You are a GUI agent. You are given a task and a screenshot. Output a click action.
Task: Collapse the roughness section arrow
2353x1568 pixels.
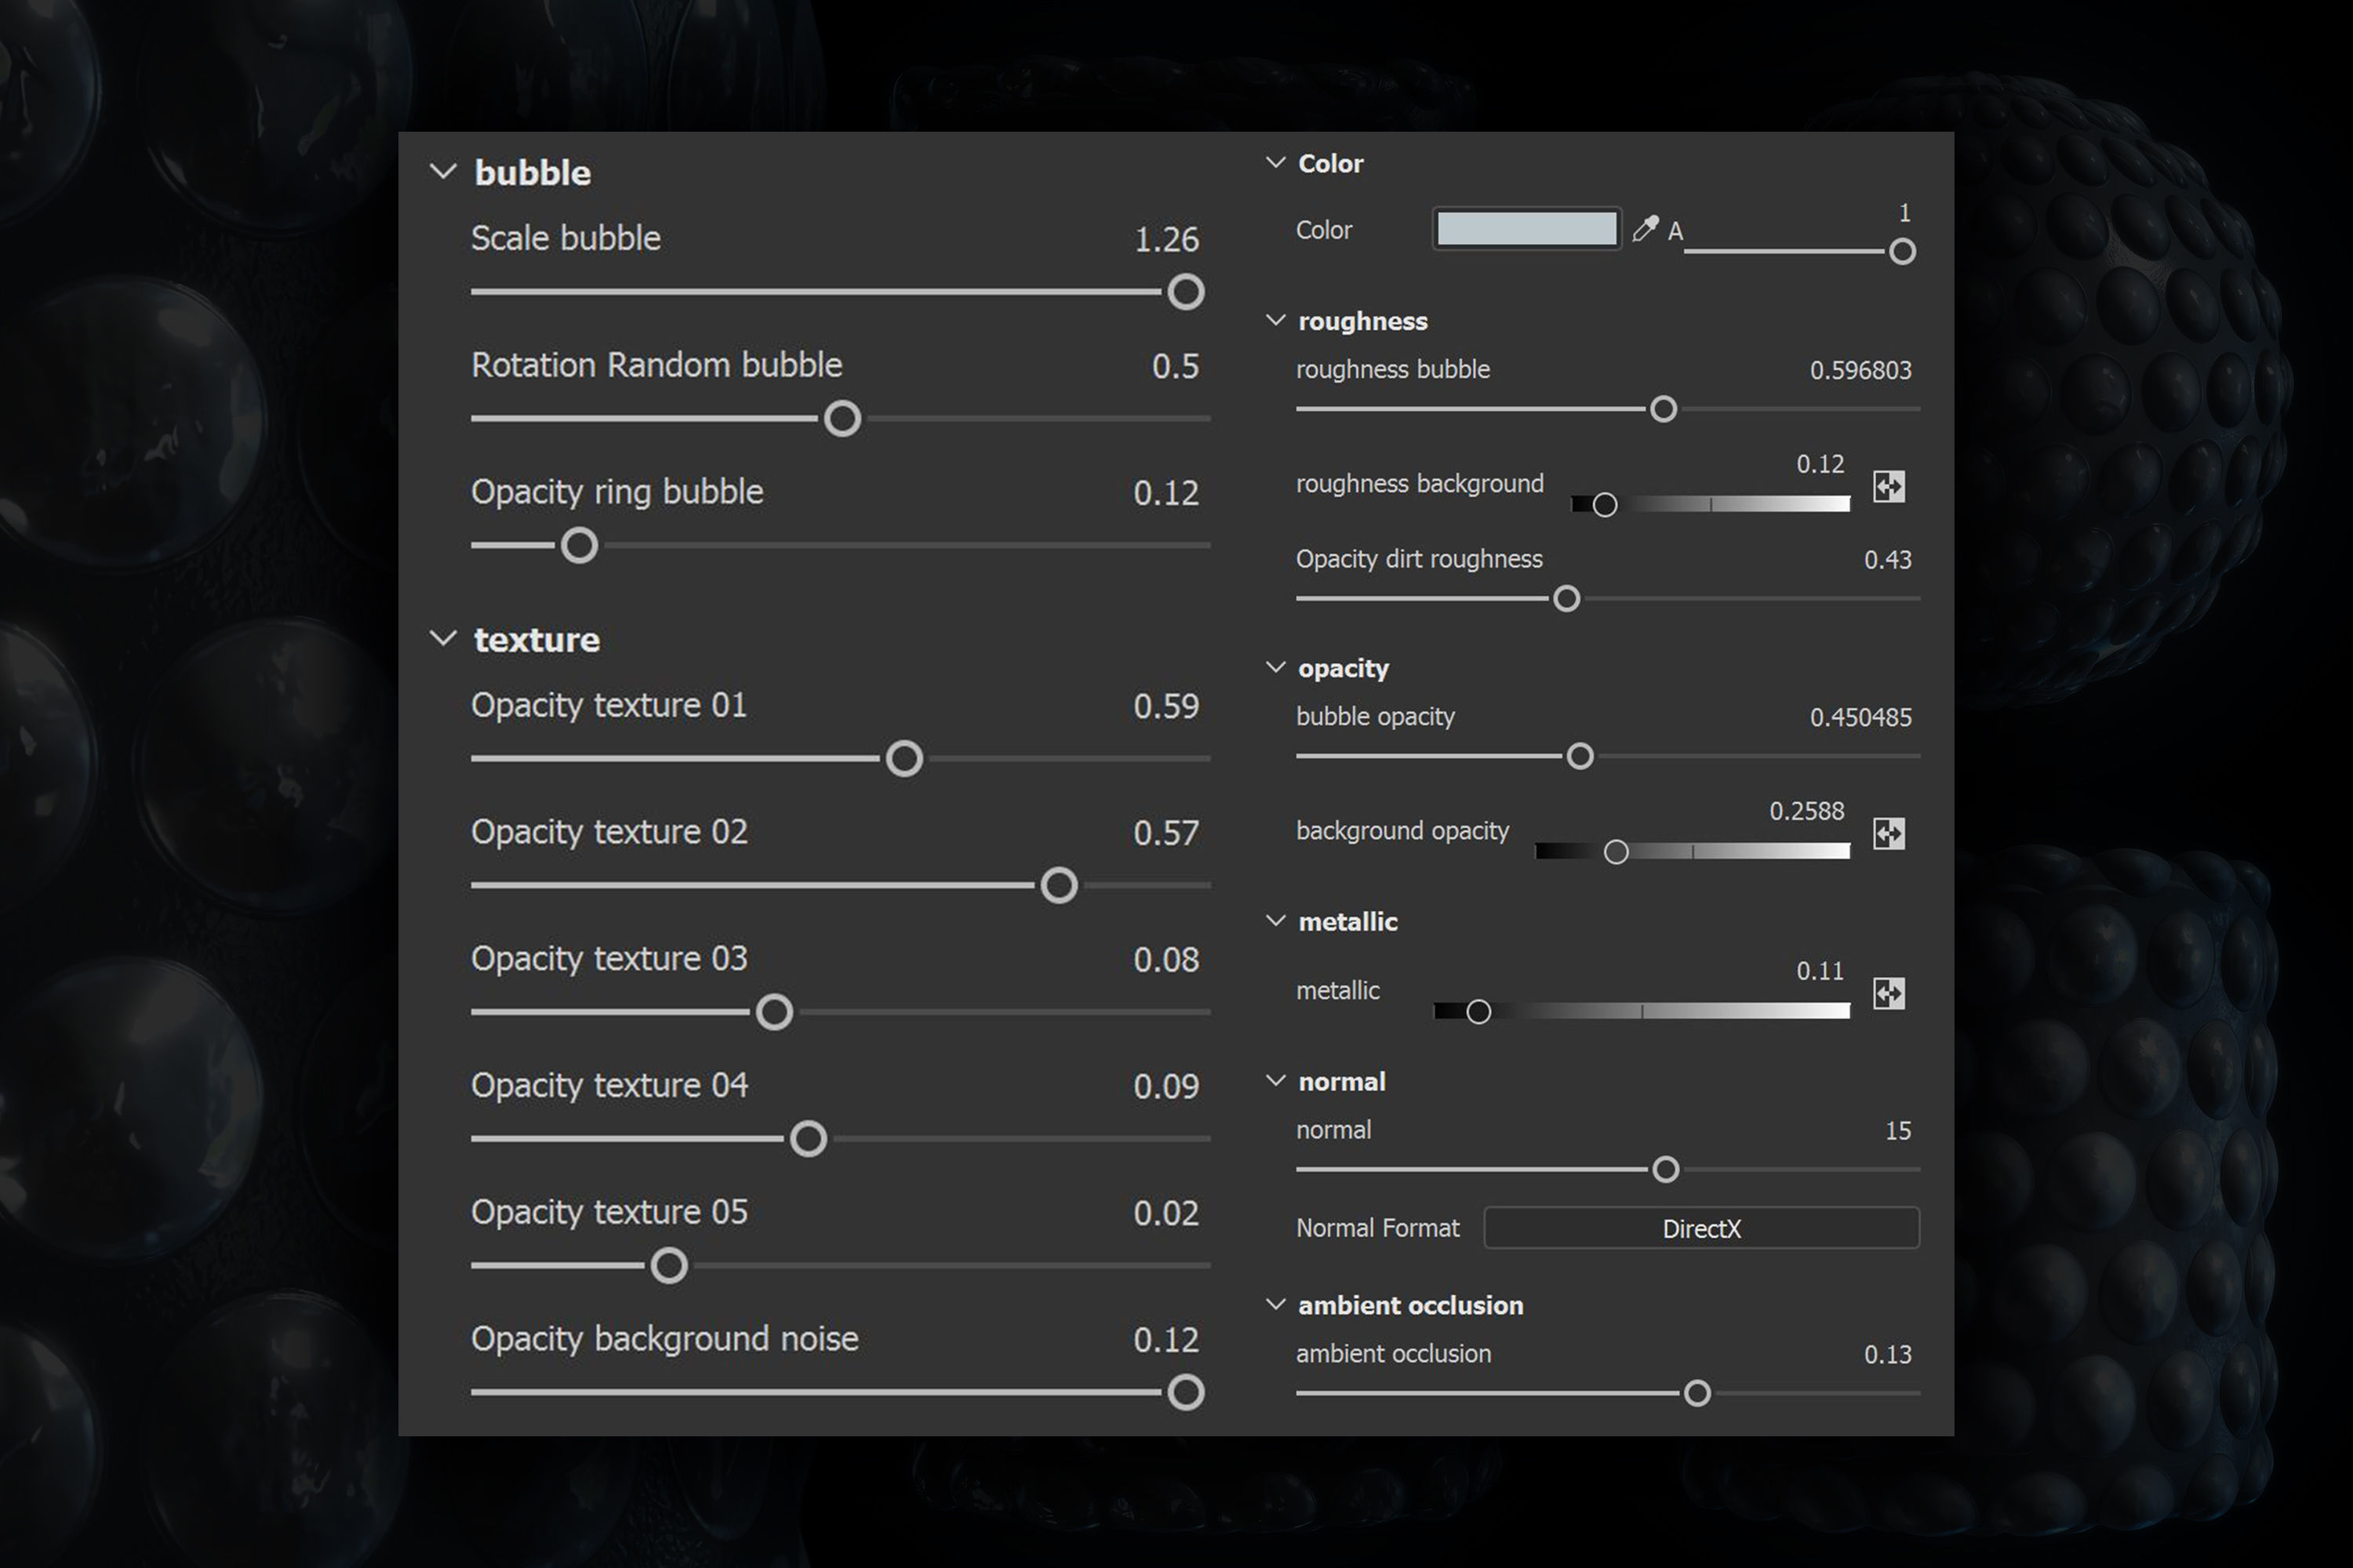pyautogui.click(x=1275, y=320)
